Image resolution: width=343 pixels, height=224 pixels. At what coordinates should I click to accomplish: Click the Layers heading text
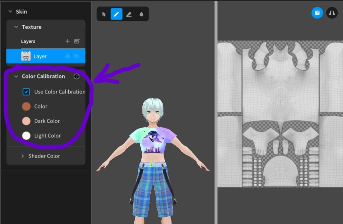(x=28, y=41)
